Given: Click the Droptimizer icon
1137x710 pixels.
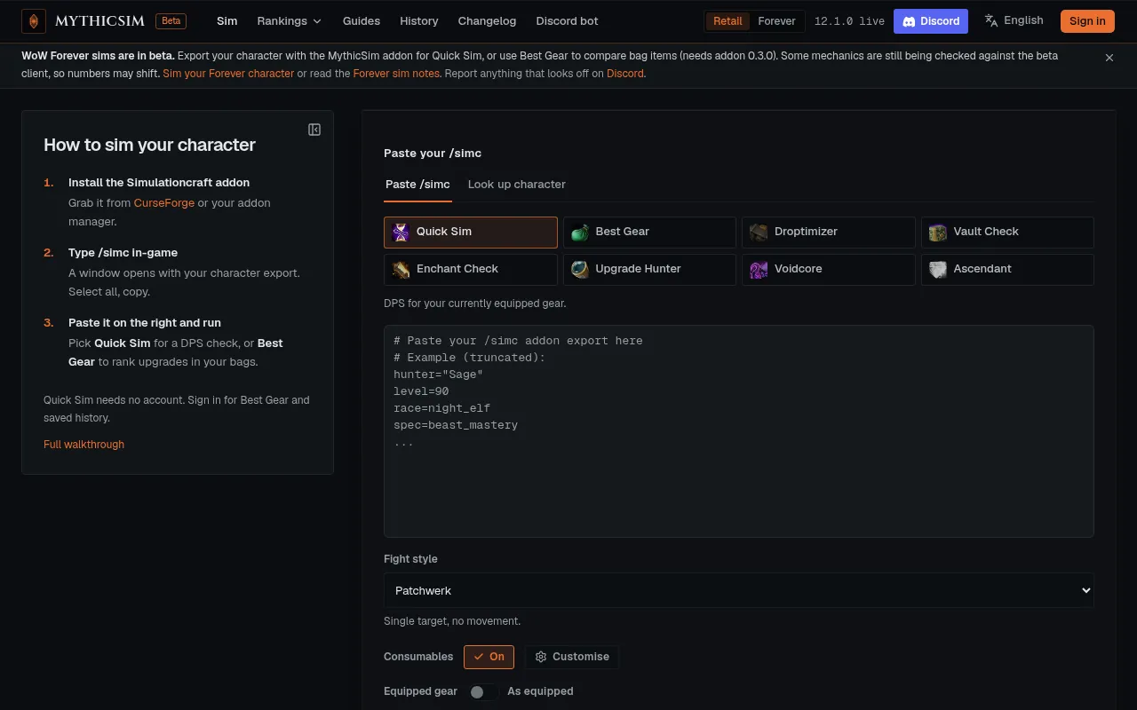Looking at the screenshot, I should coord(759,233).
